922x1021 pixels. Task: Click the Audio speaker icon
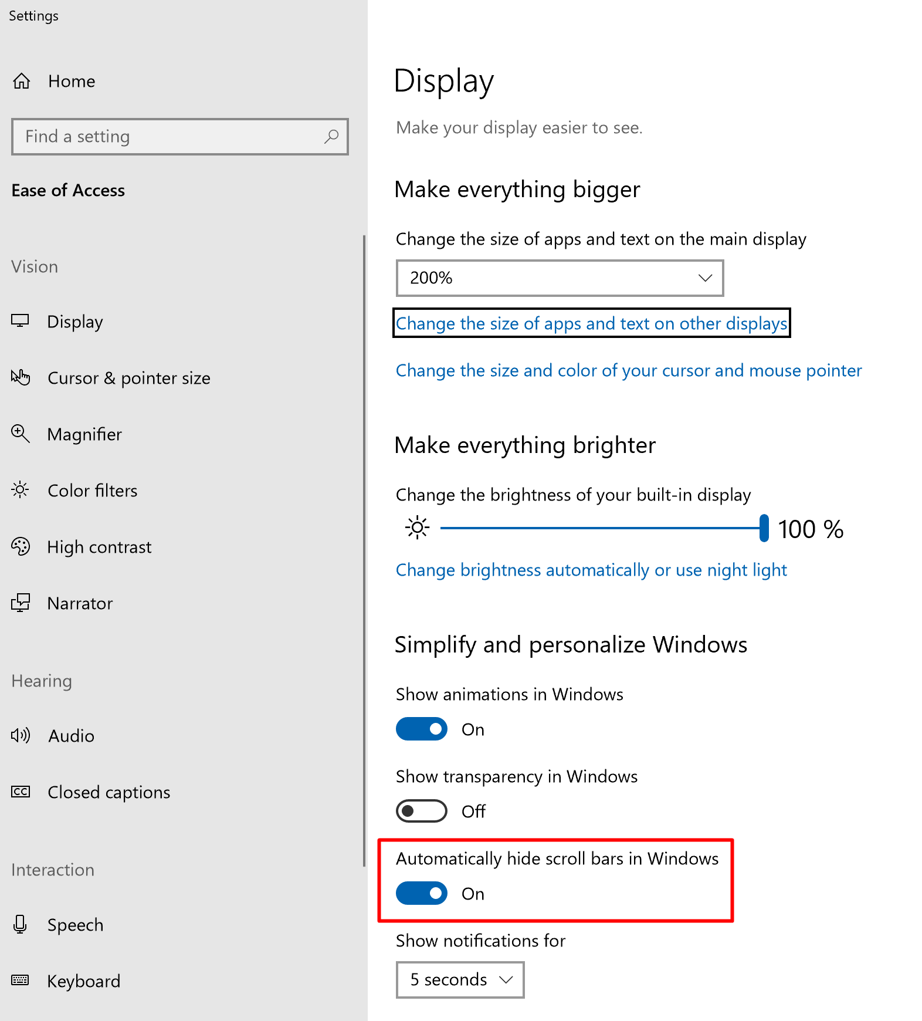tap(21, 735)
